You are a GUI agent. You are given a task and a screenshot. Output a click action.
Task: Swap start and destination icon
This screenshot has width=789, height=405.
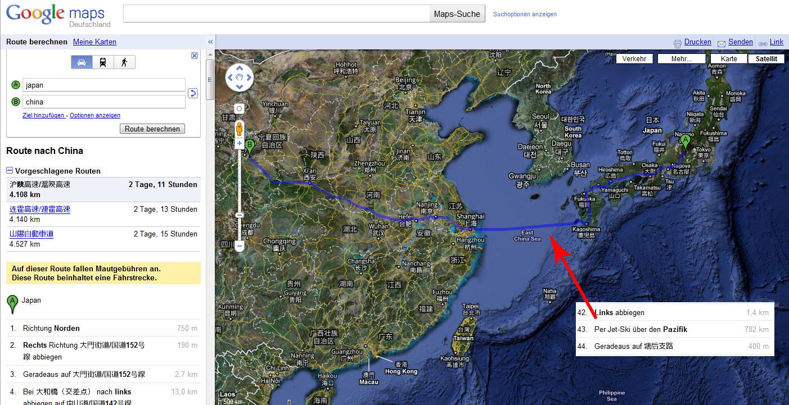tap(193, 93)
